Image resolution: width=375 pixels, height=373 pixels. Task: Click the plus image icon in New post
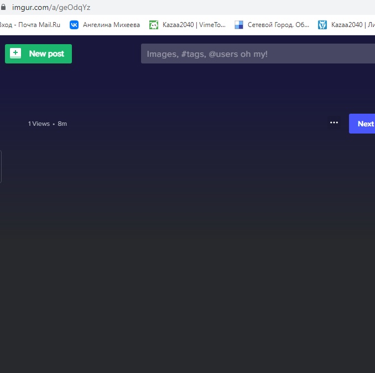(15, 54)
